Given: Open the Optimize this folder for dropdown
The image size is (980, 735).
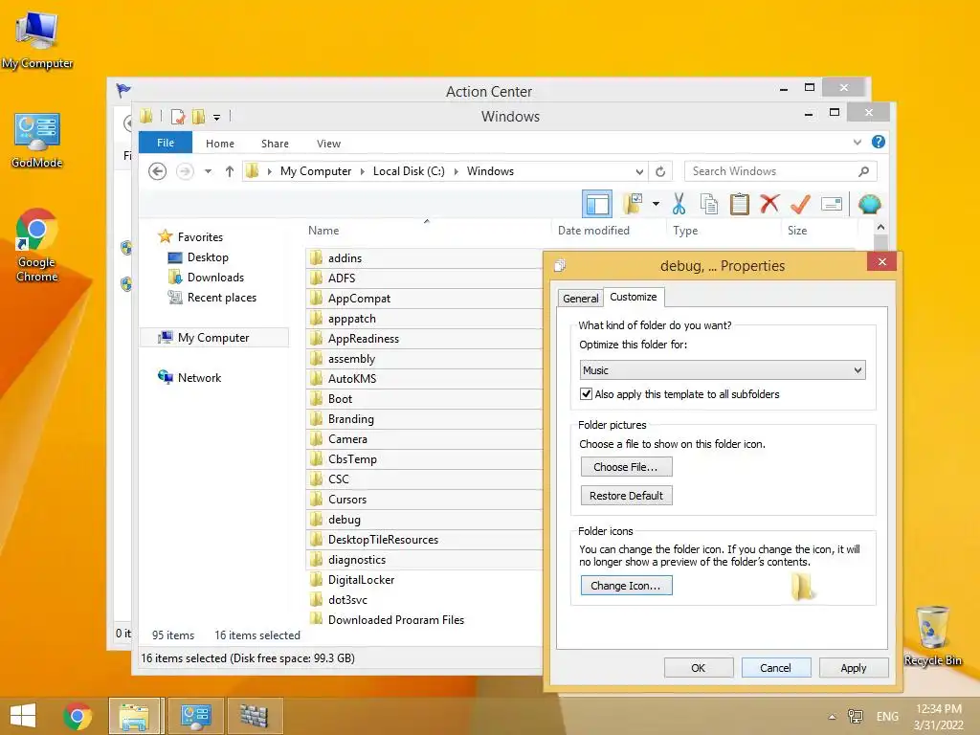Looking at the screenshot, I should click(x=723, y=370).
